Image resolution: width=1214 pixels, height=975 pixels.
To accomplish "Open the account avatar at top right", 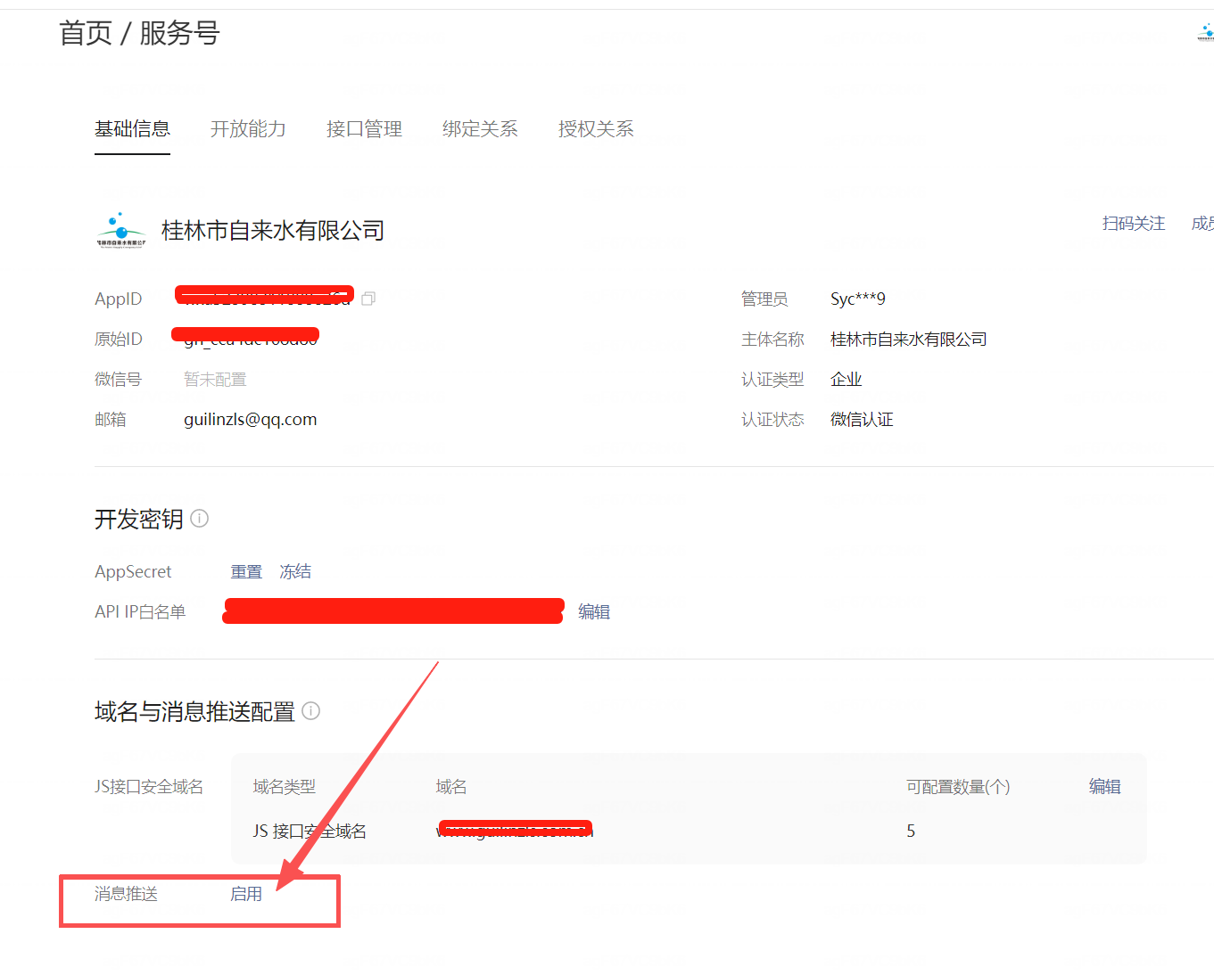I will click(x=1206, y=34).
